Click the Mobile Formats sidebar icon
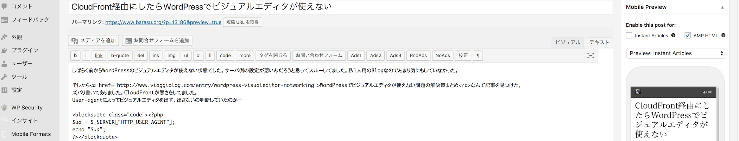Viewport: 739px width, 141px height. (x=4, y=134)
